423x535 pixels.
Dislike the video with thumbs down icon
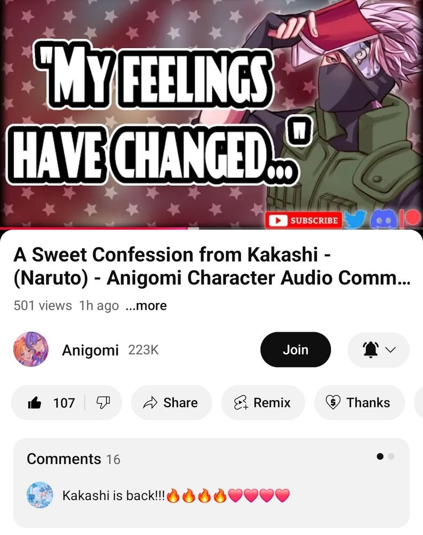(x=103, y=403)
